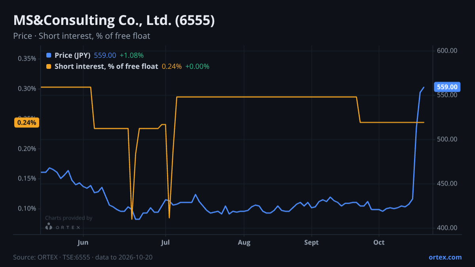475x267 pixels.
Task: Click the Source: ORTEX footer text
Action: point(83,257)
